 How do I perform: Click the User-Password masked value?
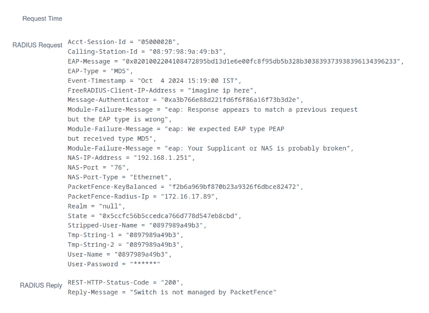click(x=145, y=264)
